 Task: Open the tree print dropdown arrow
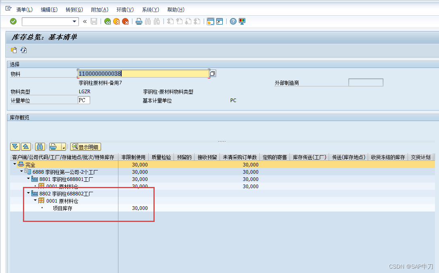[x=64, y=147]
